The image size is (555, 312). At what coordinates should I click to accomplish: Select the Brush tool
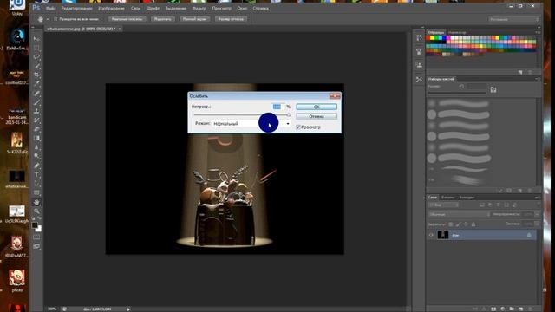point(36,102)
